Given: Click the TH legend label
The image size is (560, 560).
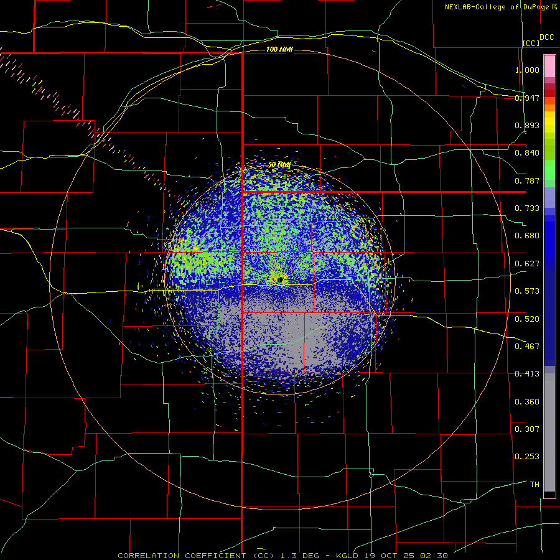Looking at the screenshot, I should click(534, 485).
